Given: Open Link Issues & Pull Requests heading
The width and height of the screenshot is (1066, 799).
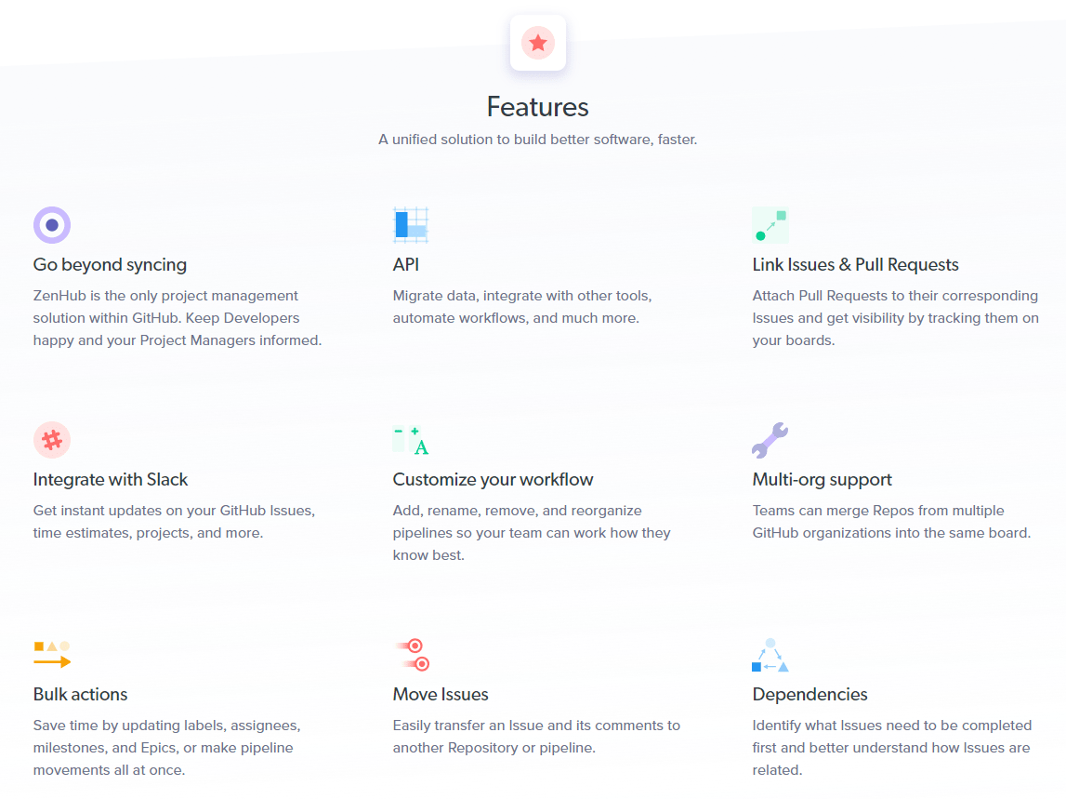Looking at the screenshot, I should coord(855,265).
